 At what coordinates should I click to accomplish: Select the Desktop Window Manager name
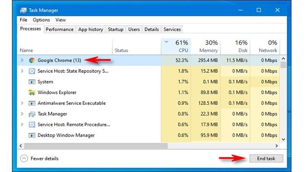tap(66, 135)
